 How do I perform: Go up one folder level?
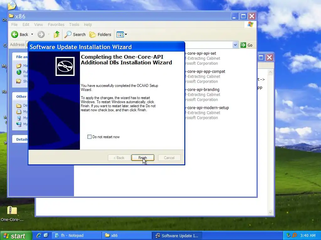tap(57, 34)
